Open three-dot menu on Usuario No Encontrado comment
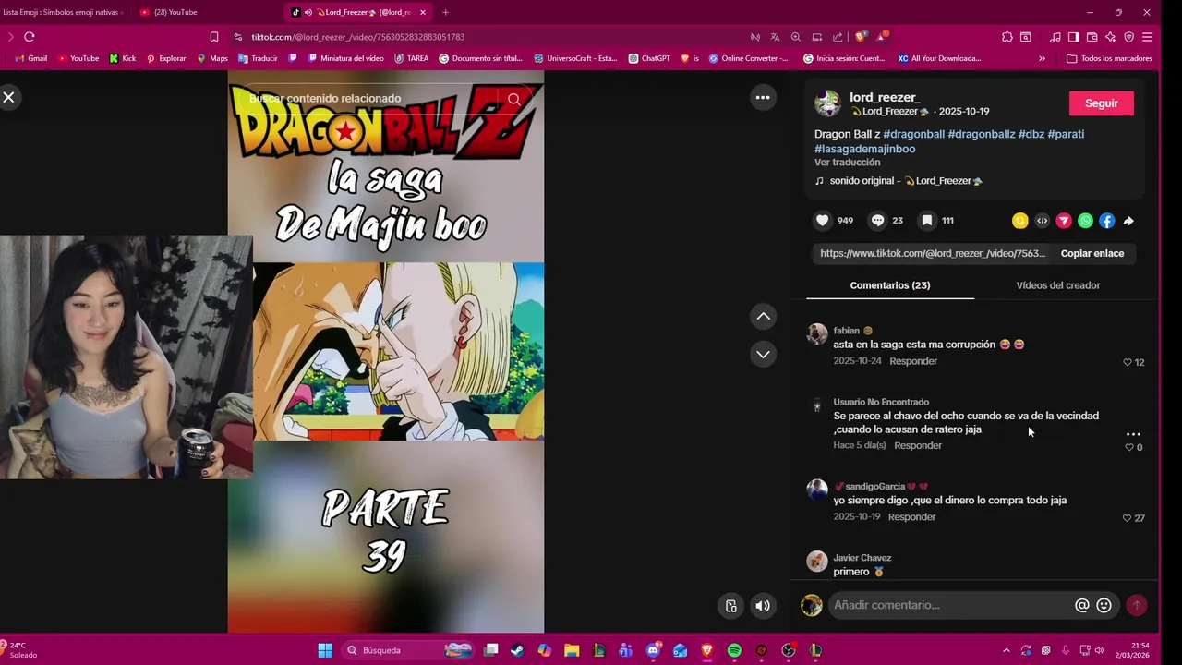 (x=1133, y=433)
